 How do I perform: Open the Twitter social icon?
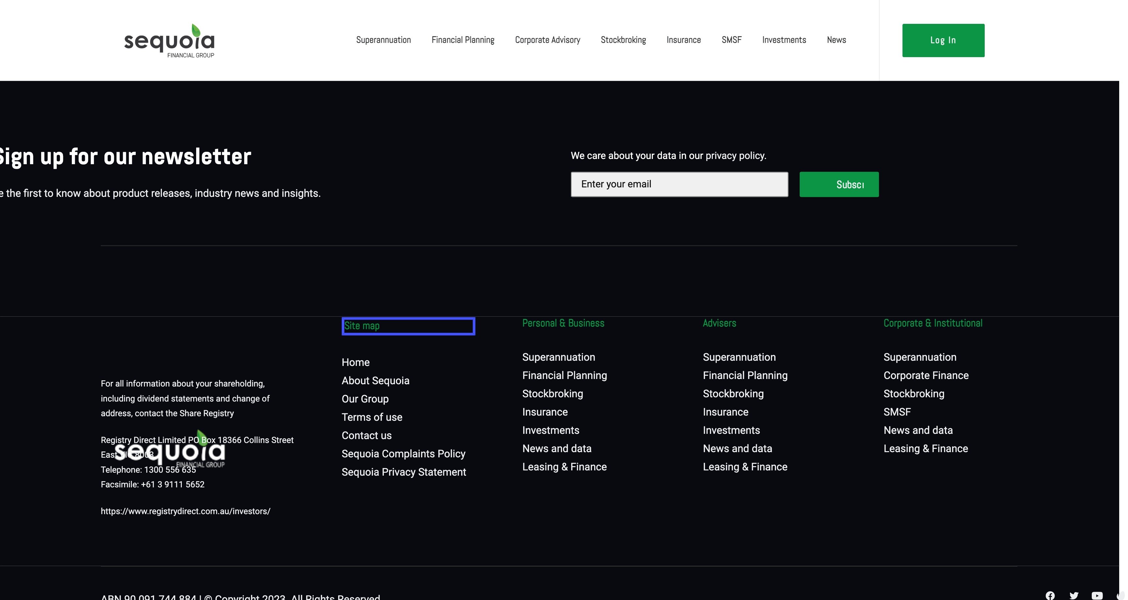coord(1074,595)
